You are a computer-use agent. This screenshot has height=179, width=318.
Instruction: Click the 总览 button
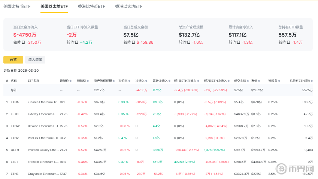13,60
